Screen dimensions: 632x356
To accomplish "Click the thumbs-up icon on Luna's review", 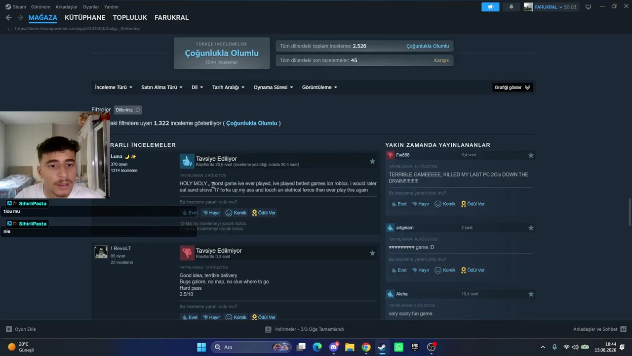I will (187, 161).
